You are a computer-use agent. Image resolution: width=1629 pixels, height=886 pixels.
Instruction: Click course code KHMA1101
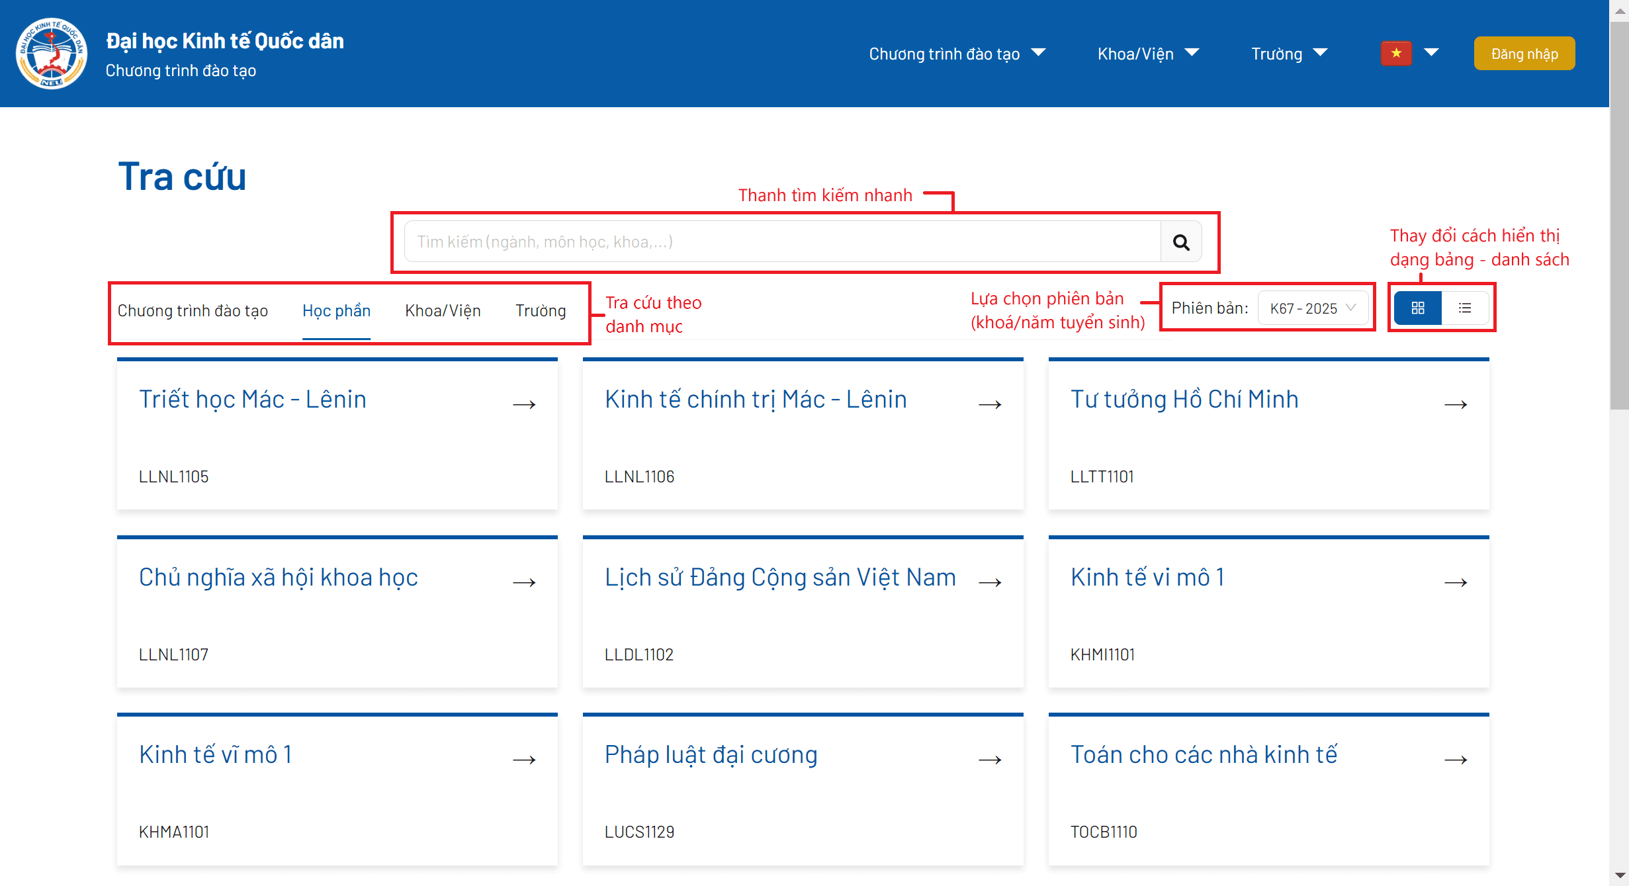[x=174, y=832]
